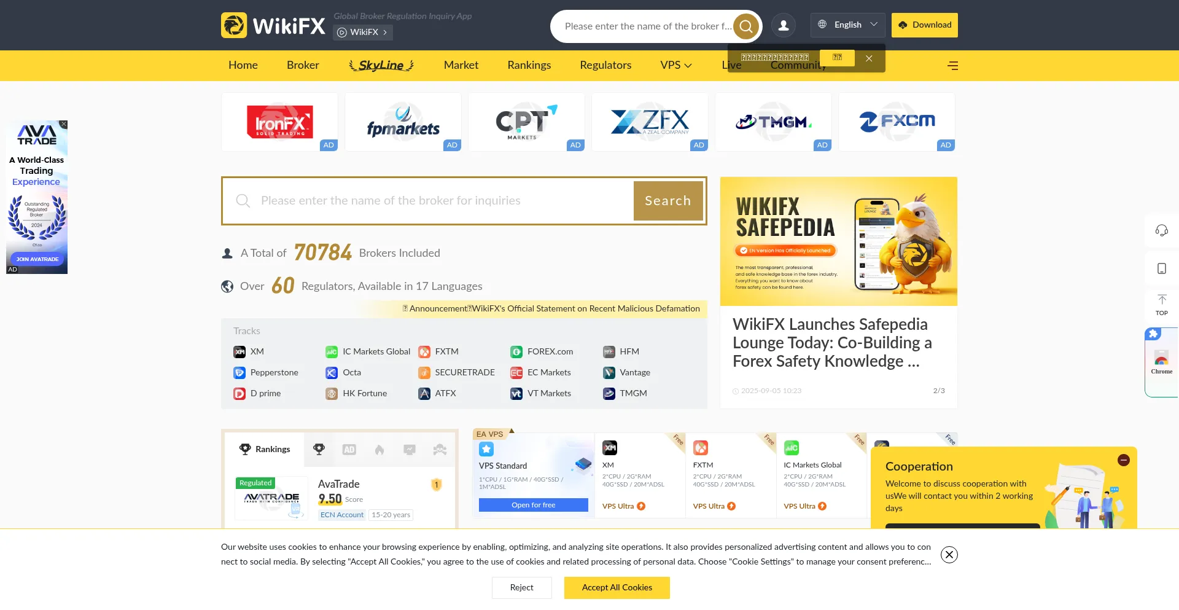
Task: Click the EA VPS tab label
Action: pyautogui.click(x=489, y=434)
